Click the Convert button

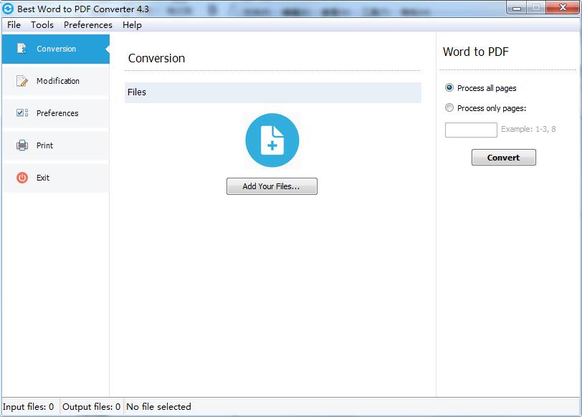click(504, 158)
